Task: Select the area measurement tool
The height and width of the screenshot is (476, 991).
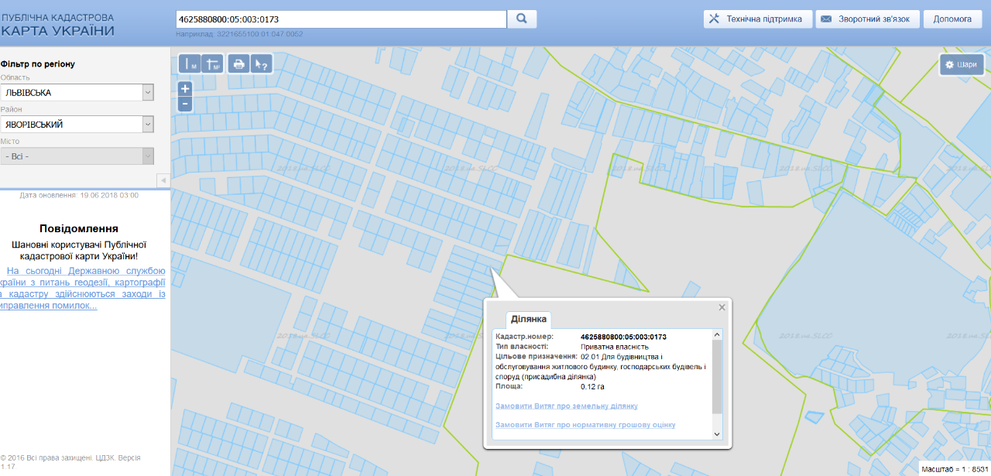Action: [212, 64]
